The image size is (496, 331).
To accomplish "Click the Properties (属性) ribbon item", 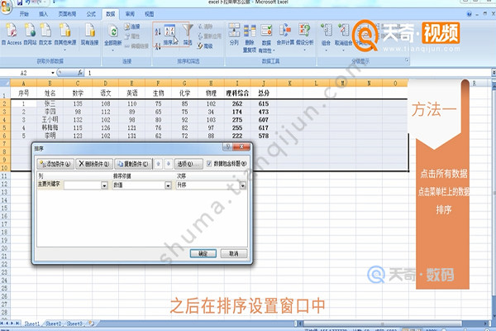I will point(133,36).
